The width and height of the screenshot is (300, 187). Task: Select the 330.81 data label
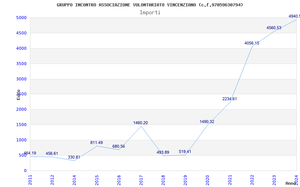pyautogui.click(x=74, y=157)
